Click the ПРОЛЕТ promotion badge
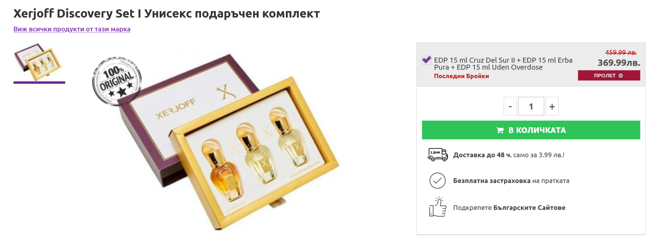The height and width of the screenshot is (238, 652). [x=609, y=76]
